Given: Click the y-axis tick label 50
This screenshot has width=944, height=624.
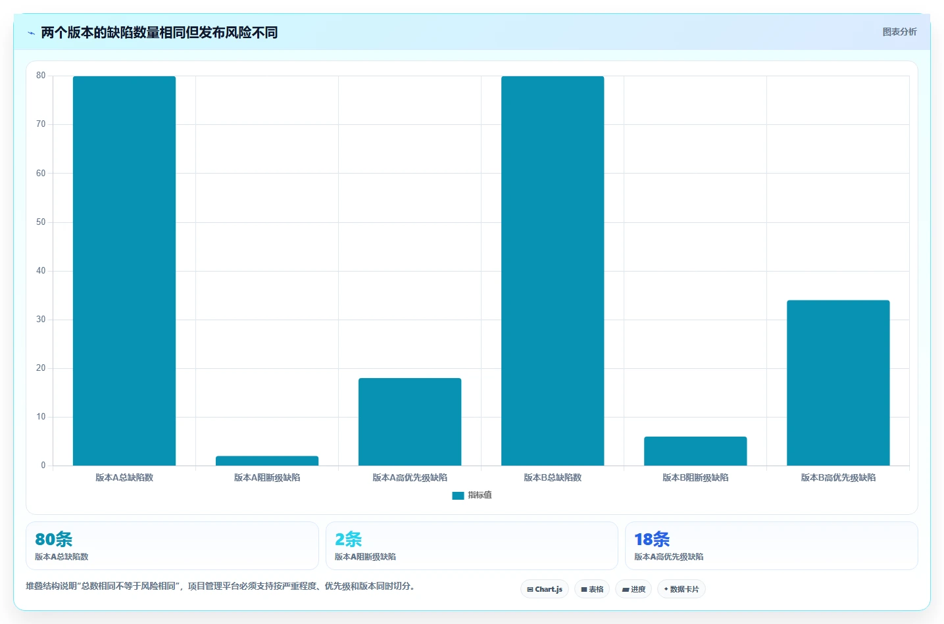Looking at the screenshot, I should coord(41,222).
